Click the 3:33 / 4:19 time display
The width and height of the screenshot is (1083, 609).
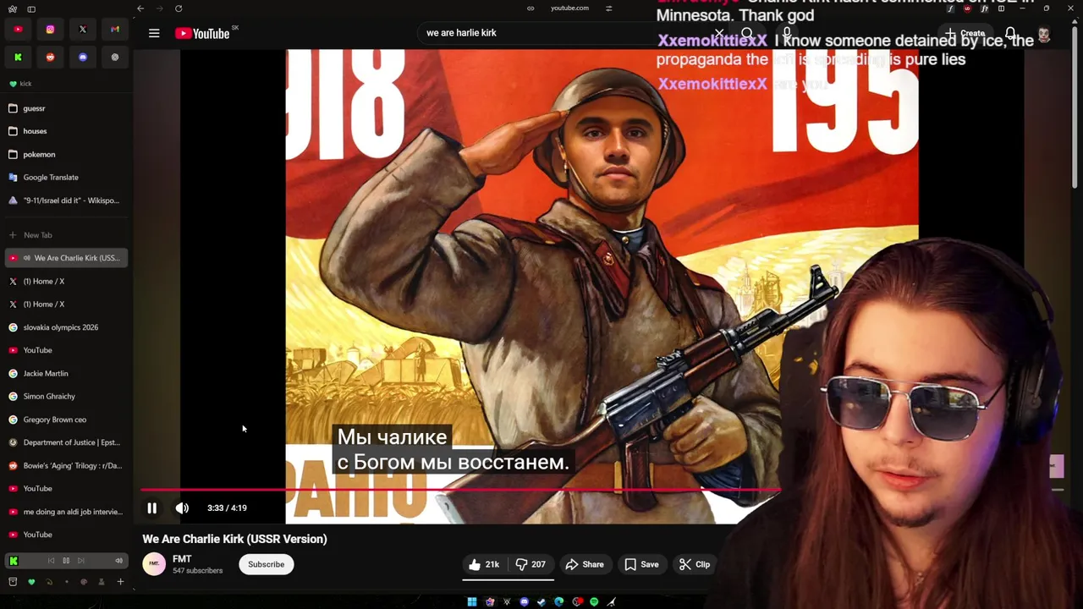[227, 508]
